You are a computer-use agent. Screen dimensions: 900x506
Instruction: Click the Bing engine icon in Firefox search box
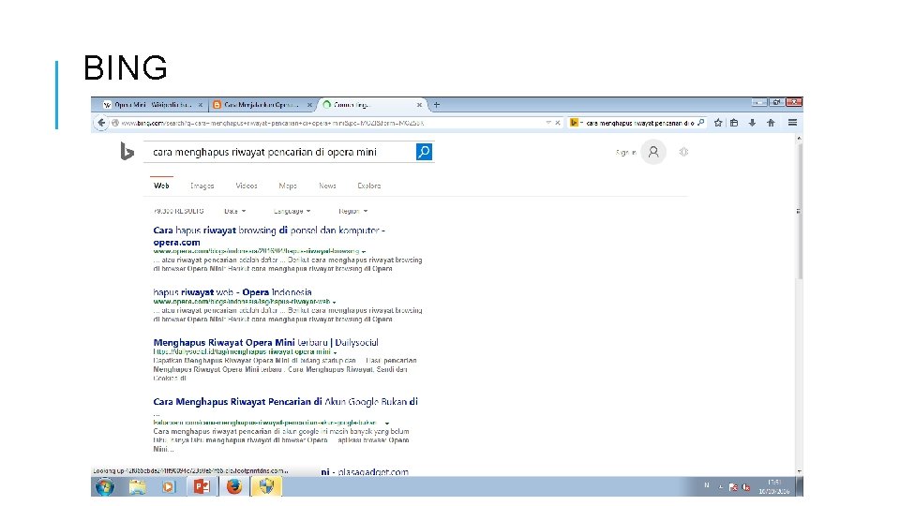click(x=574, y=122)
